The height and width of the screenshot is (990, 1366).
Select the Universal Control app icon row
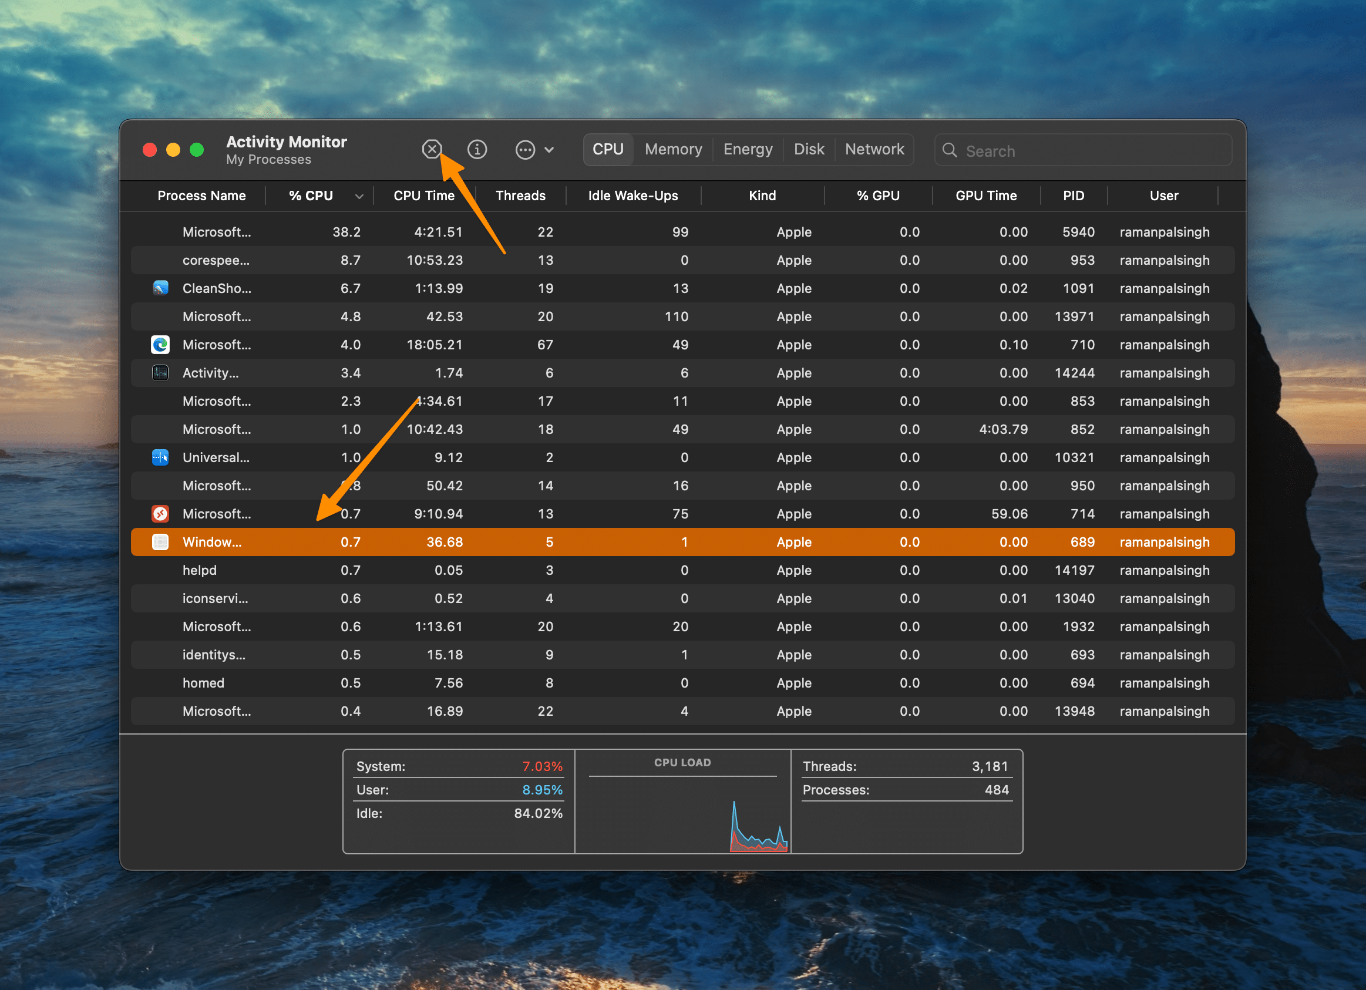click(160, 457)
